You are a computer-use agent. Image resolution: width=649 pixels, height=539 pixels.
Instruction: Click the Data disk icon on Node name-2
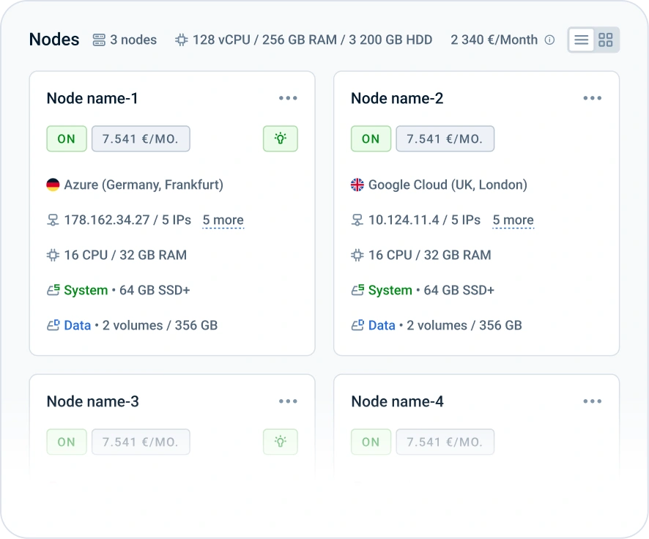click(357, 326)
